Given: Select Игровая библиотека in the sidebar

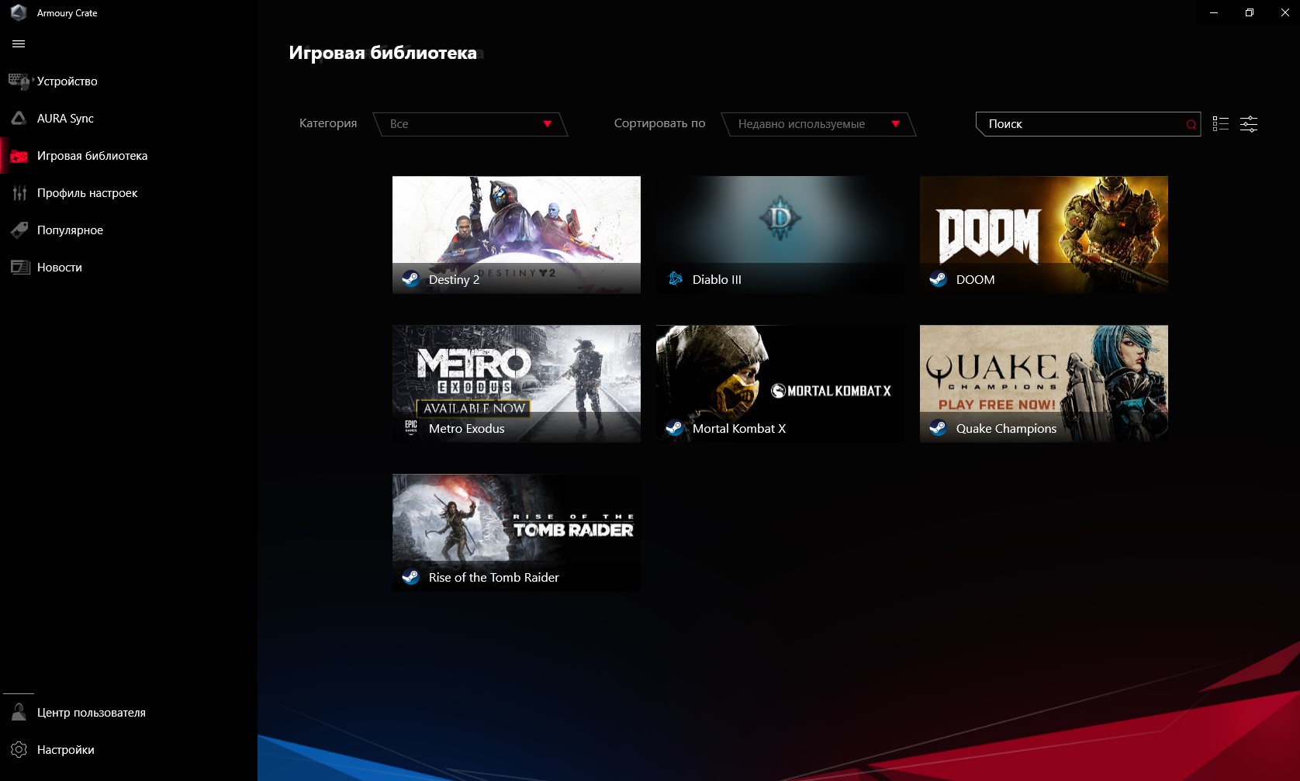Looking at the screenshot, I should click(x=129, y=155).
